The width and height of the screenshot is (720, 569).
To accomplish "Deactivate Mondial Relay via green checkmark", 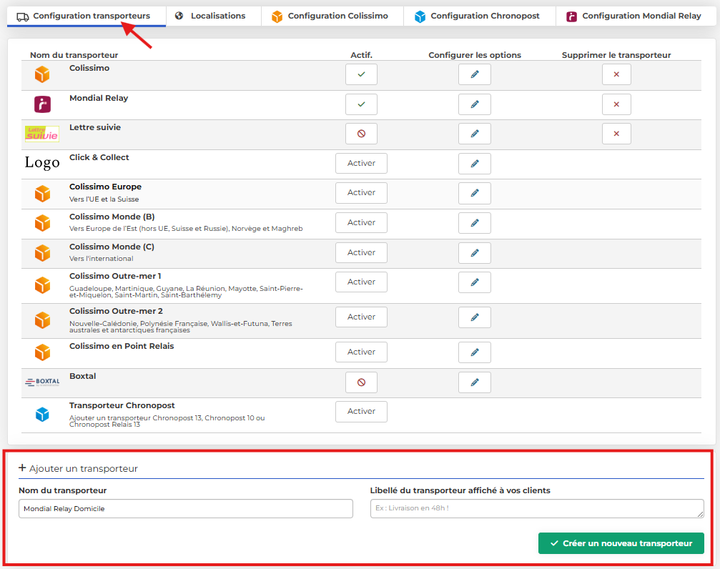I will pyautogui.click(x=361, y=104).
